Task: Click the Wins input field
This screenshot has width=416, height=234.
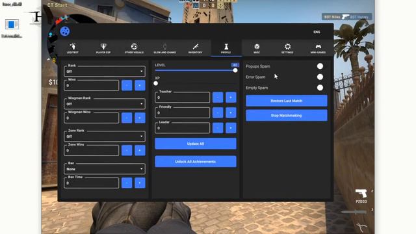Action: pyautogui.click(x=91, y=85)
